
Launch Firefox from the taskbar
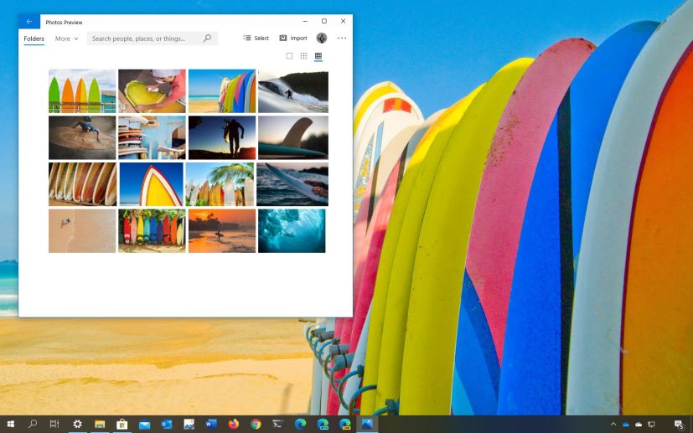click(233, 424)
